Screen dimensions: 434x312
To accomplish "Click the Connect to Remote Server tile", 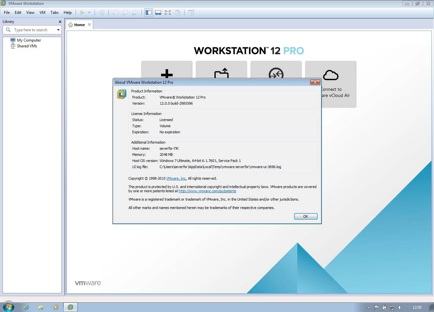I will [276, 69].
